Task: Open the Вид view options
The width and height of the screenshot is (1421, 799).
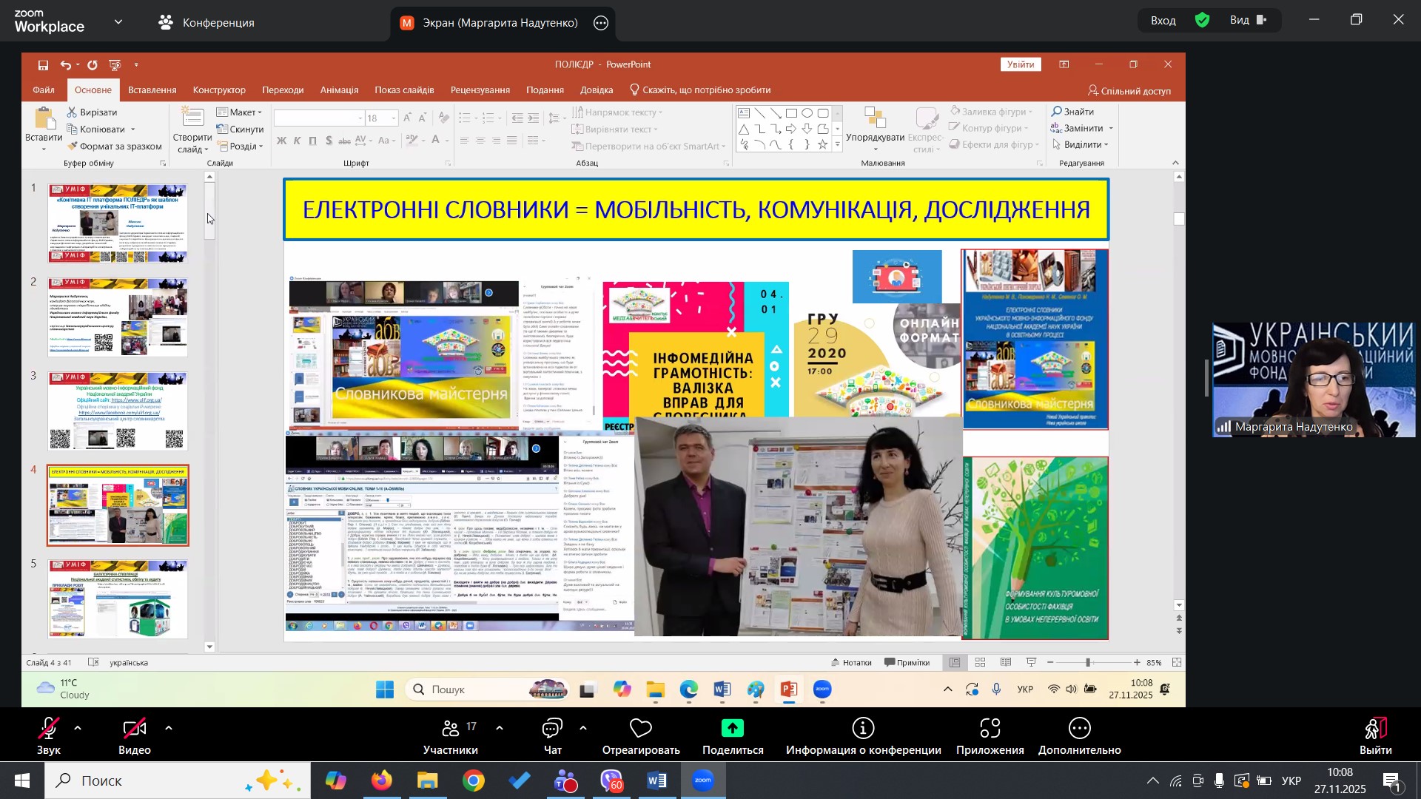Action: [1248, 21]
